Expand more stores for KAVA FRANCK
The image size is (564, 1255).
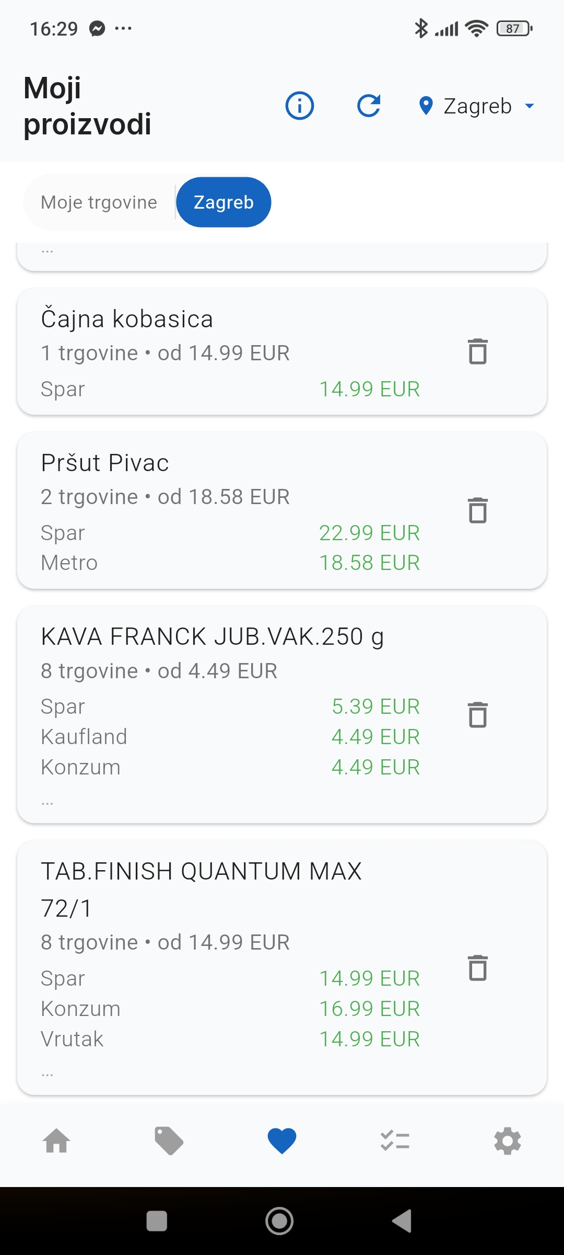point(48,802)
